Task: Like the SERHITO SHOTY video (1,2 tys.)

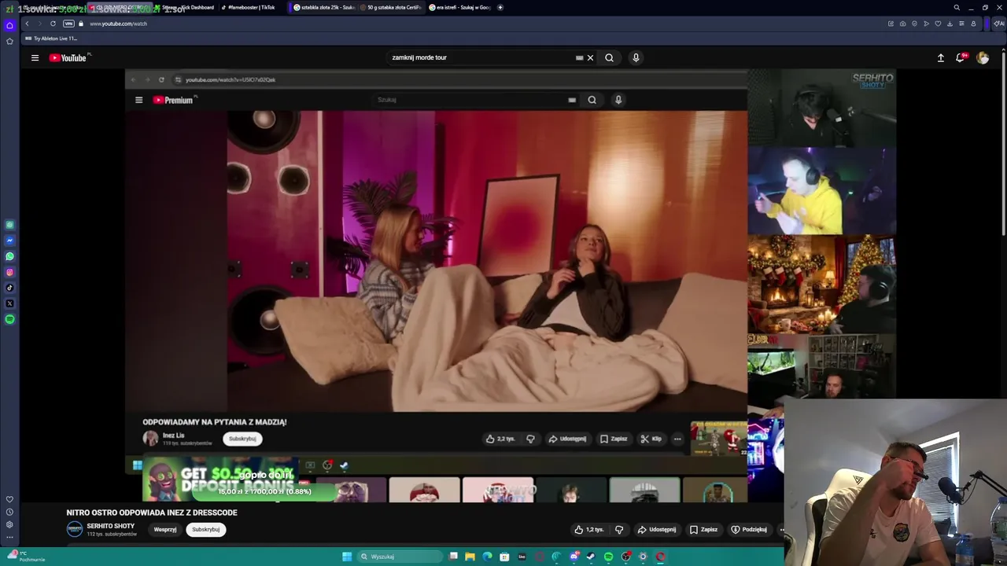Action: pos(589,529)
